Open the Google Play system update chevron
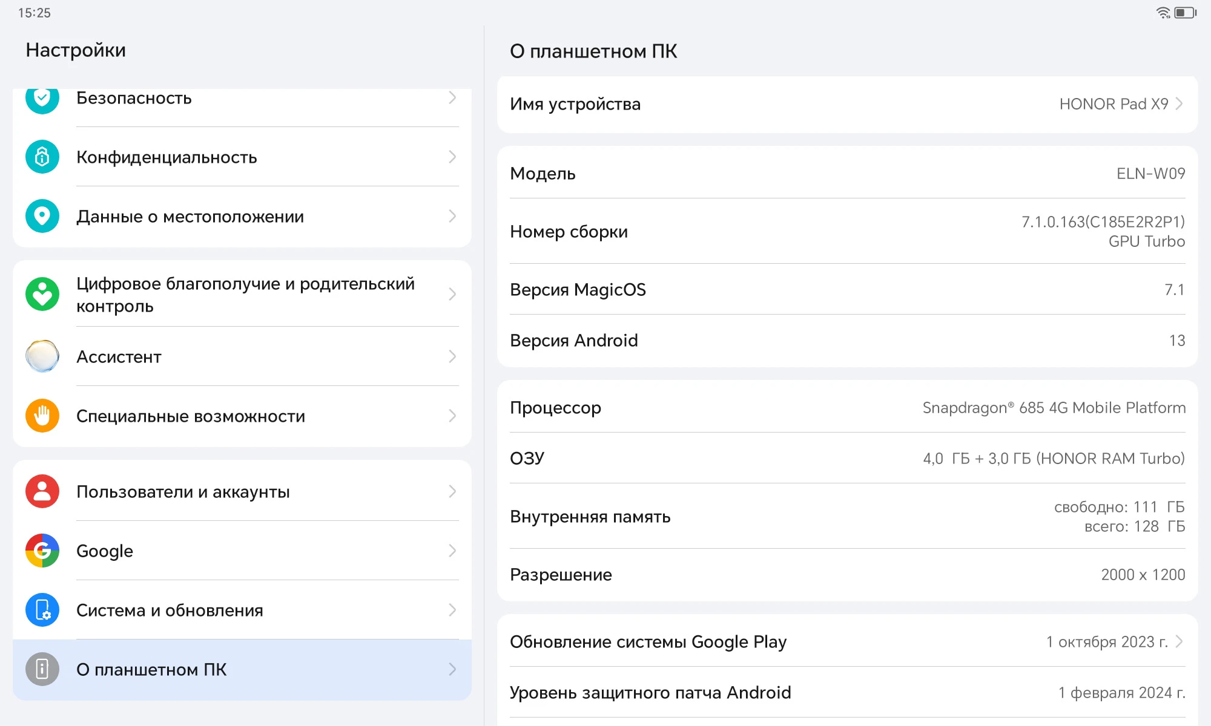The width and height of the screenshot is (1211, 726). (1179, 641)
